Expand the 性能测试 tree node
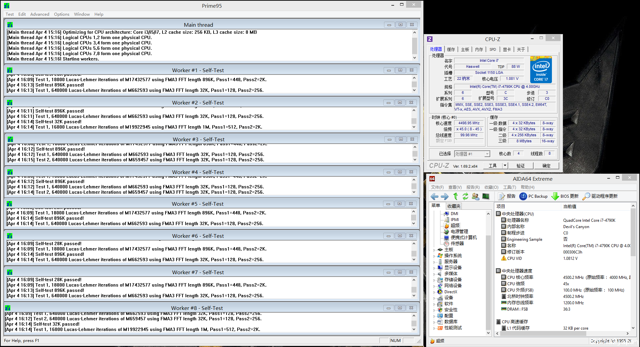The height and width of the screenshot is (347, 640). pos(434,328)
